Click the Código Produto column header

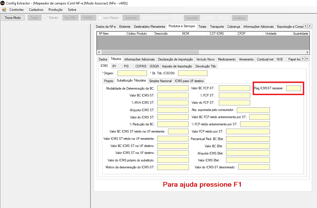[138, 34]
